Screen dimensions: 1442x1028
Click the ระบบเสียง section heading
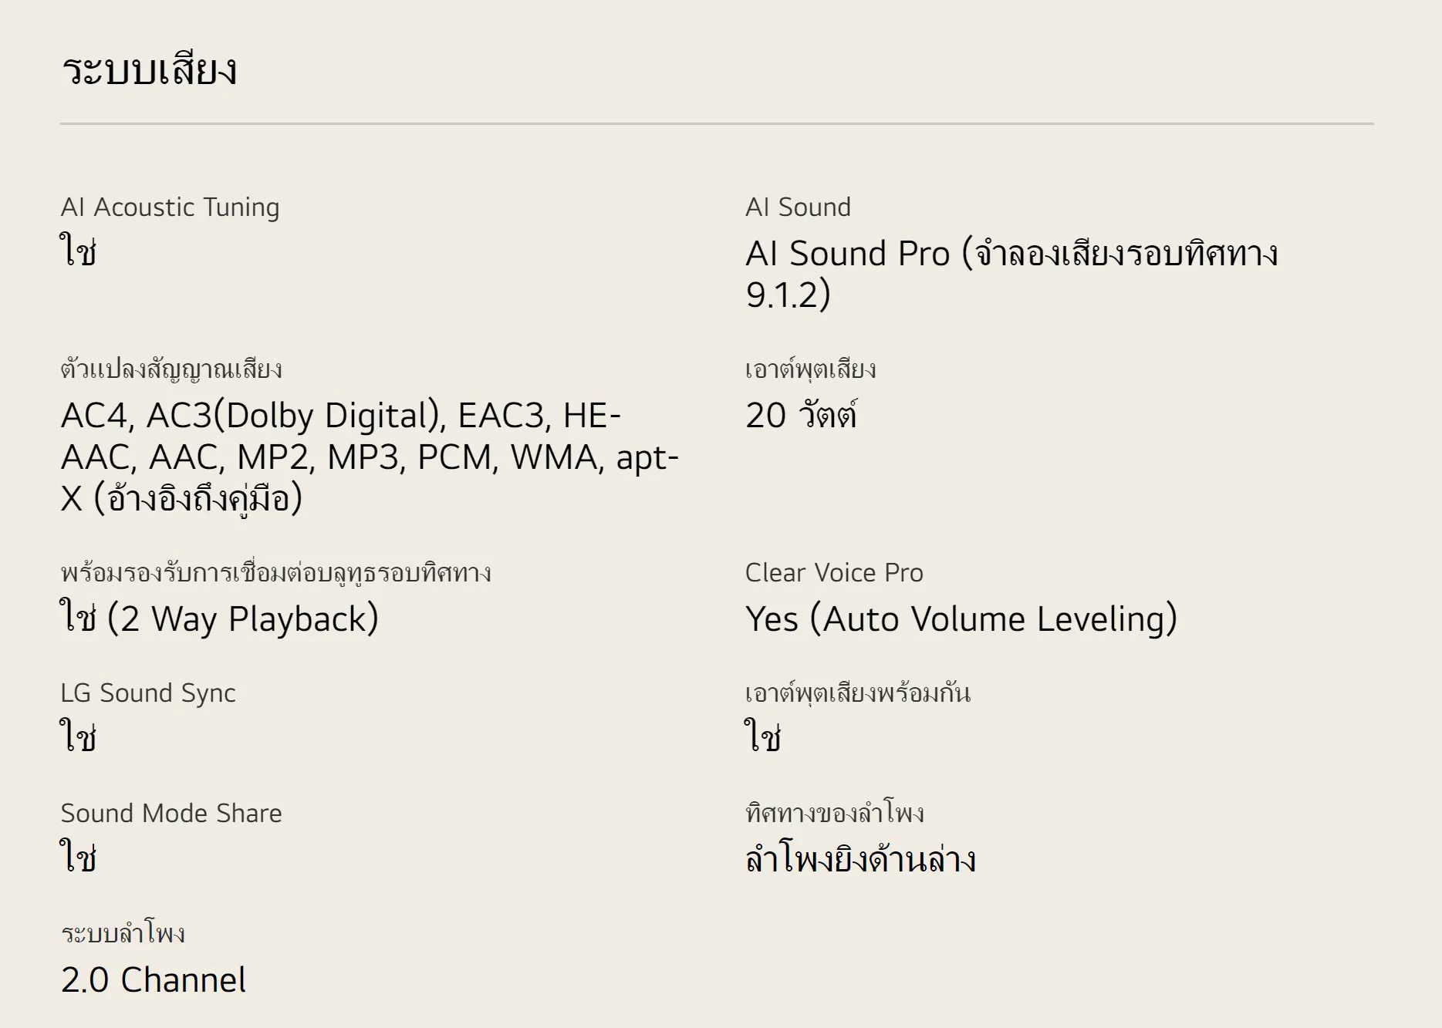coord(149,70)
